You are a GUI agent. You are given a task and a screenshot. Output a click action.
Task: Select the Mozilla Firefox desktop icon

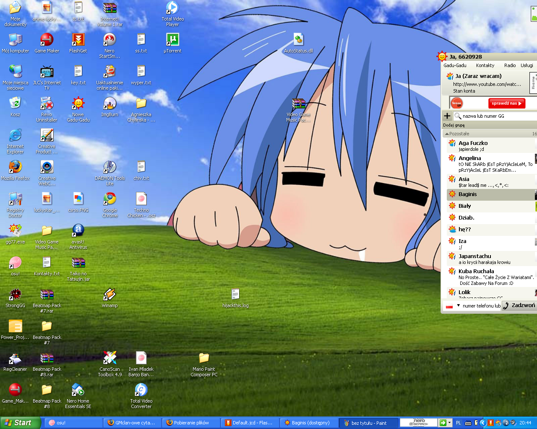[15, 167]
